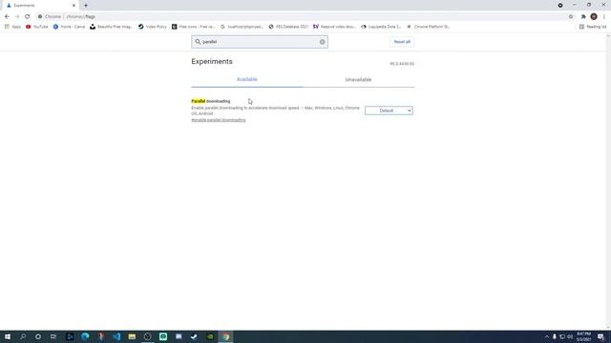Open the Reading list

[x=593, y=27]
